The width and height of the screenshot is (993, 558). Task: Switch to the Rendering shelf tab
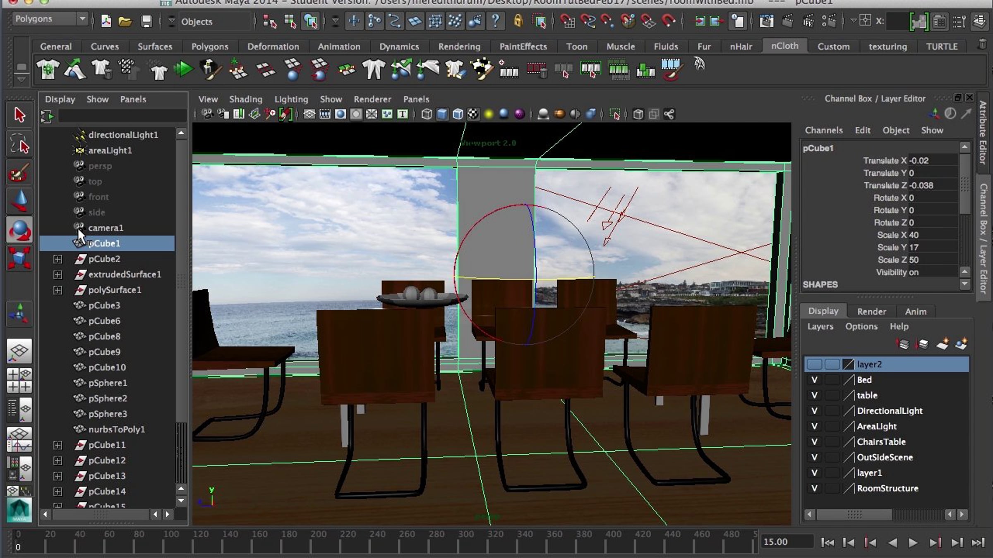pos(459,46)
